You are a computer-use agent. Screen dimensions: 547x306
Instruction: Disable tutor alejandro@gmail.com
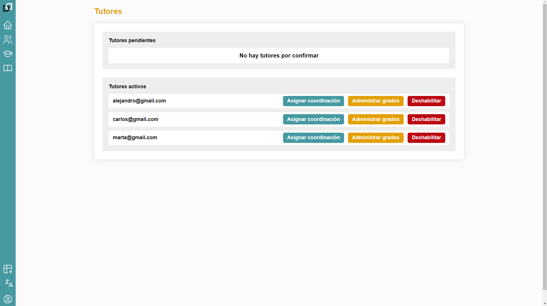[426, 101]
